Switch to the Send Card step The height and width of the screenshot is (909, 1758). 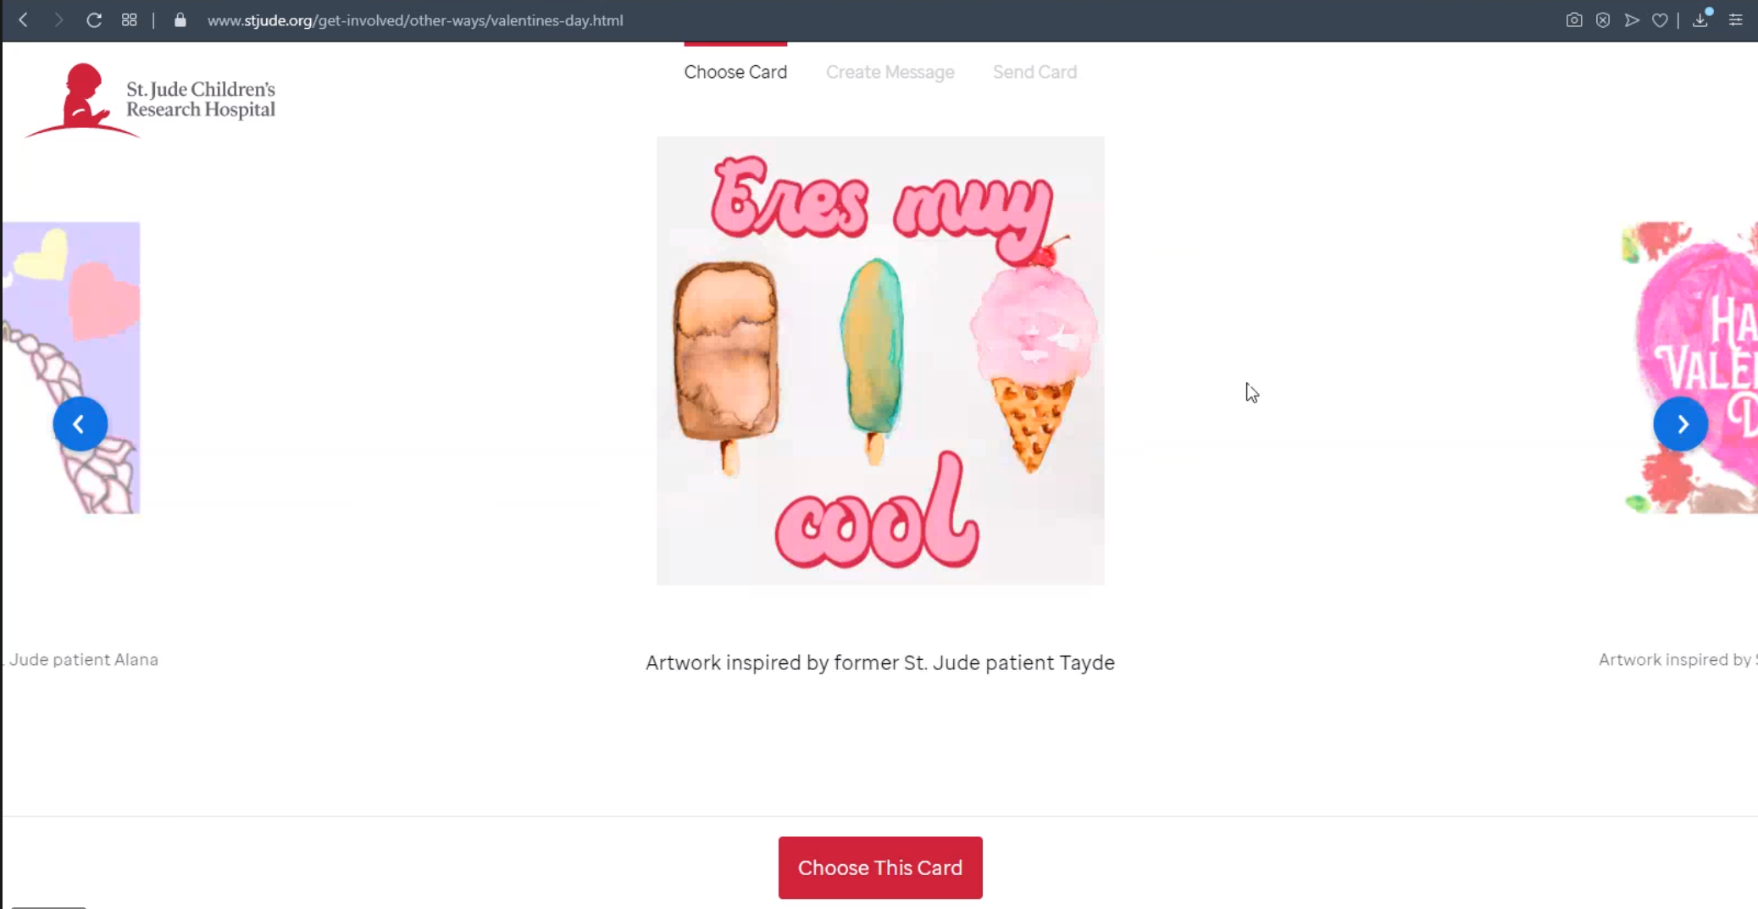(x=1034, y=72)
